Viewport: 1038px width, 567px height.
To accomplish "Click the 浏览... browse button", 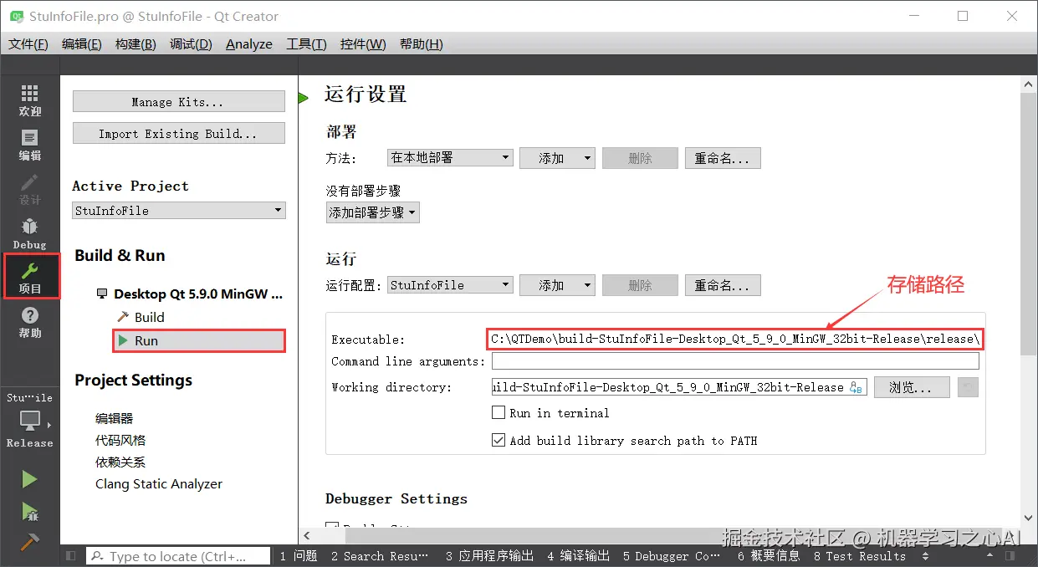I will [912, 387].
